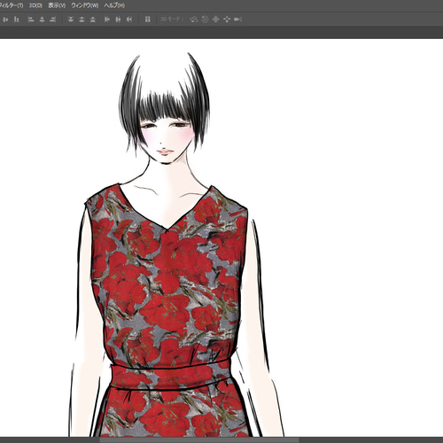The height and width of the screenshot is (443, 443).
Task: Open the ウィンドウ(W) menu
Action: 84,5
